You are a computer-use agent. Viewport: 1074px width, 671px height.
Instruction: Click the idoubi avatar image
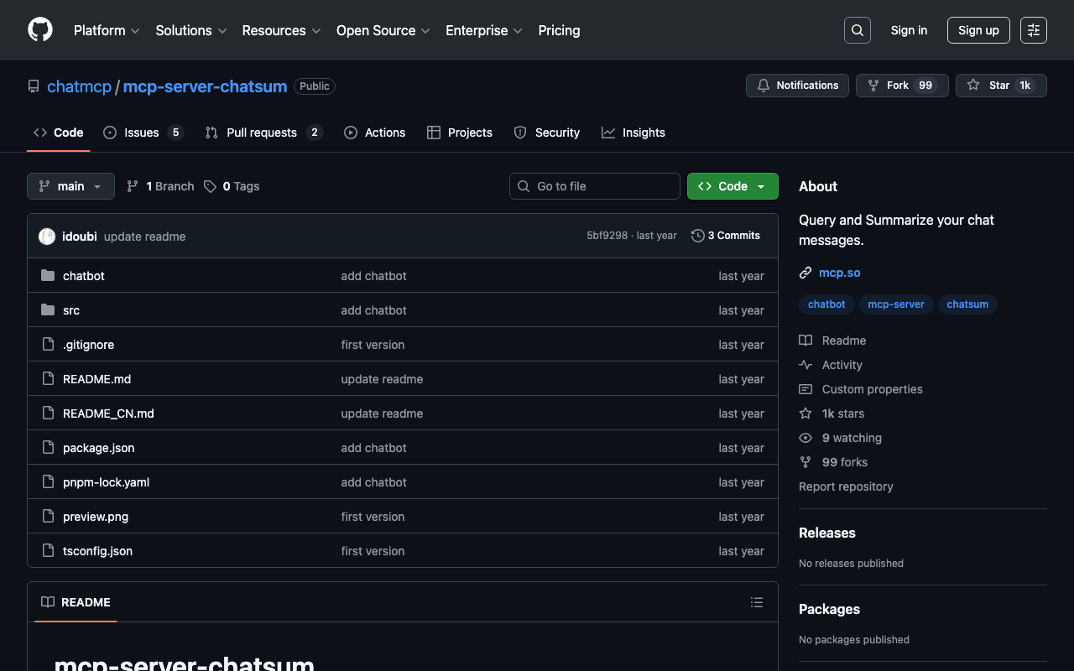point(47,237)
